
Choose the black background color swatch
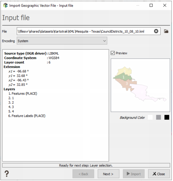click(167, 117)
